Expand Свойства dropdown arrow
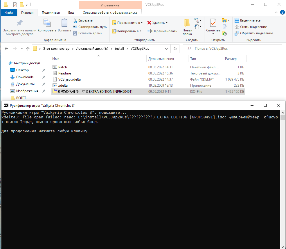 213,34
